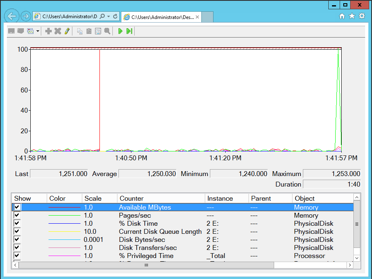This screenshot has height=279, width=372.
Task: Click the Home icon in browser
Action: click(x=342, y=16)
